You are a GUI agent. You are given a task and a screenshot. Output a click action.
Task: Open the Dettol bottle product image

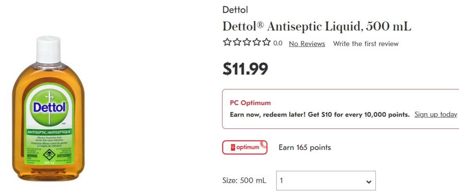point(48,108)
